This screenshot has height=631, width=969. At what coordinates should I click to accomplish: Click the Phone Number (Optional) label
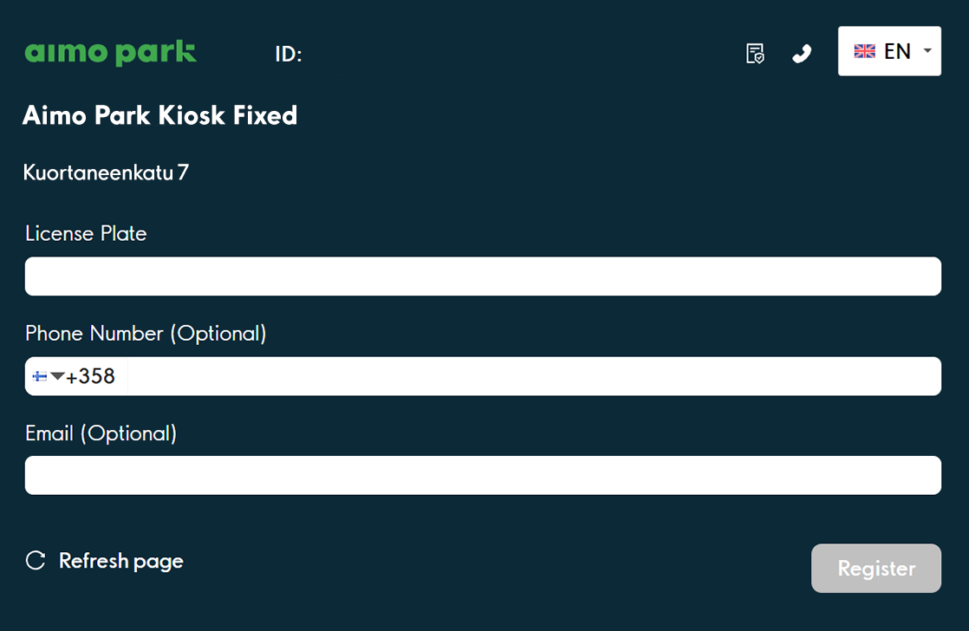pyautogui.click(x=146, y=333)
